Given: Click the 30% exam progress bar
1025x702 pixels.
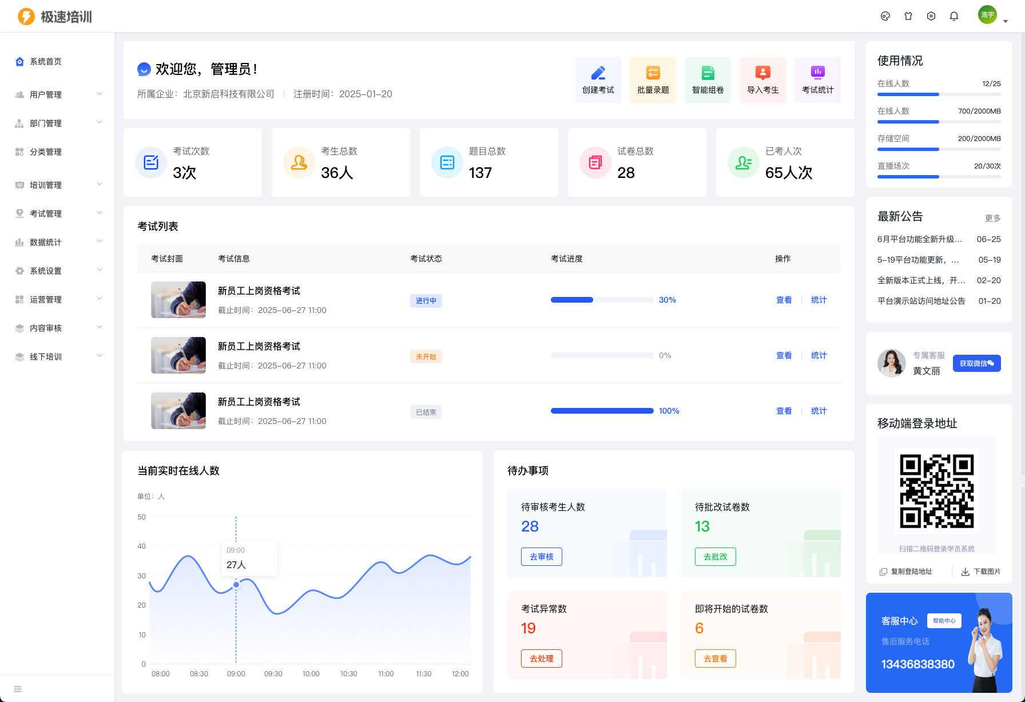Looking at the screenshot, I should click(602, 300).
